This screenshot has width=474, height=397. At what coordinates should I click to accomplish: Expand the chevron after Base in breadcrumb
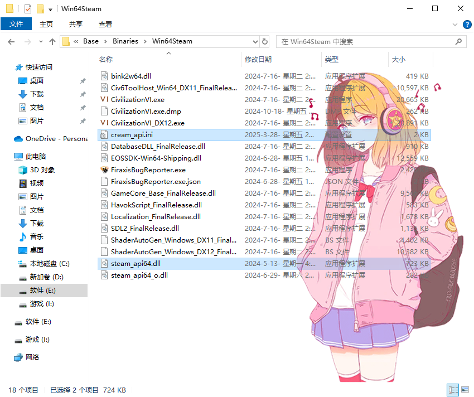coord(105,41)
